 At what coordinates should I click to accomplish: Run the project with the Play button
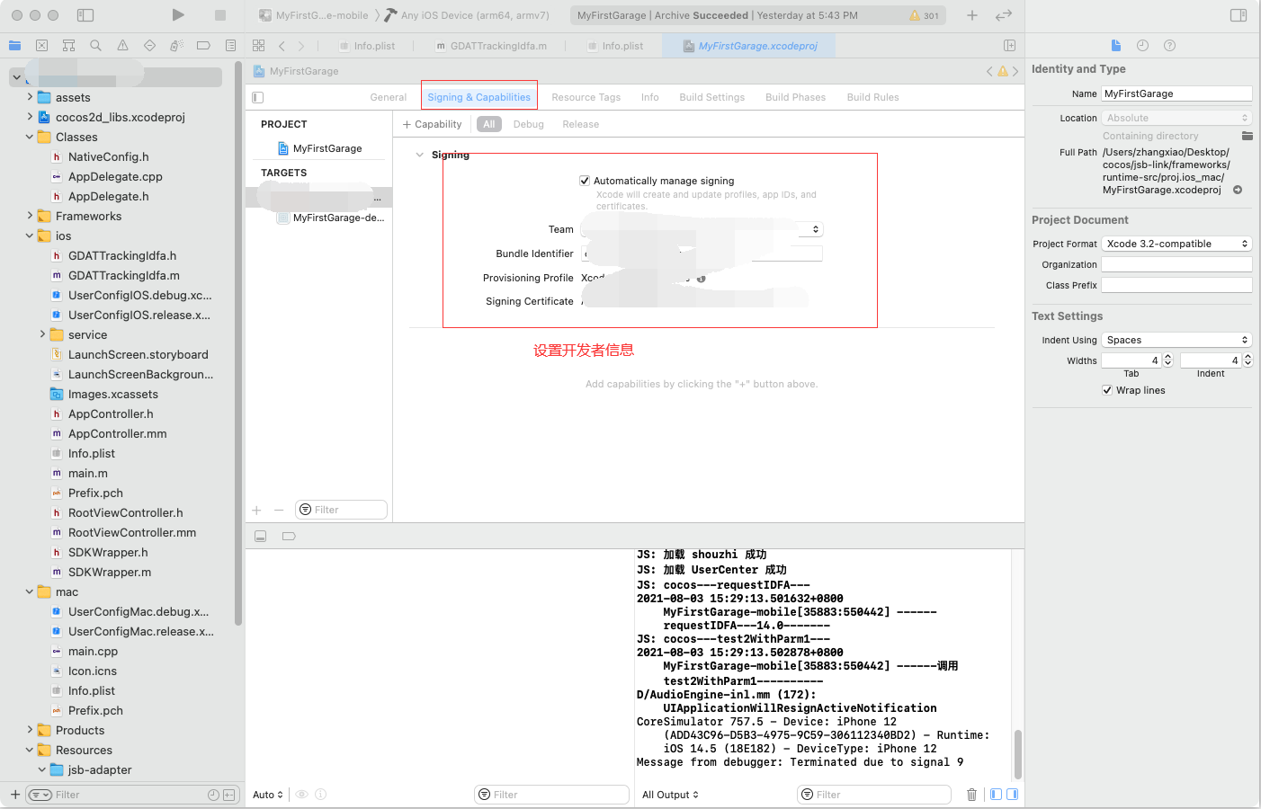[178, 14]
